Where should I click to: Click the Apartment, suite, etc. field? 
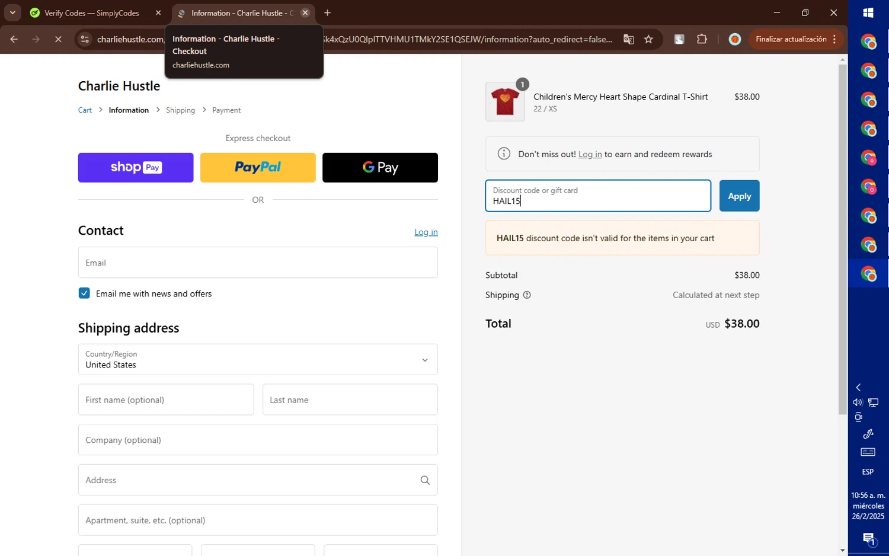[x=258, y=520]
